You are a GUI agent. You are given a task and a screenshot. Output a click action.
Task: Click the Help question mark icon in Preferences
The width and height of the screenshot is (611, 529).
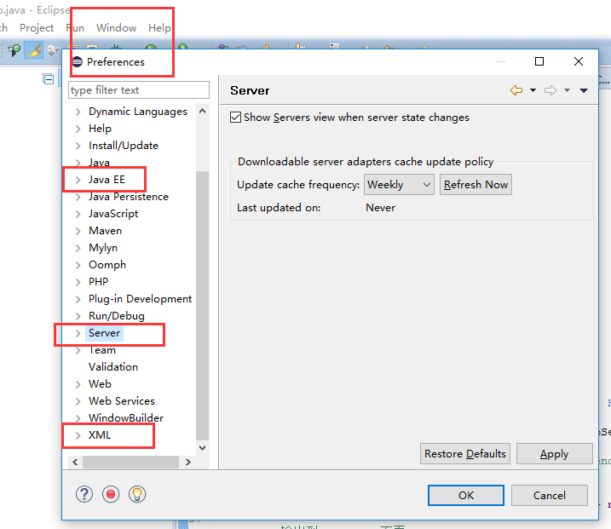[x=84, y=494]
